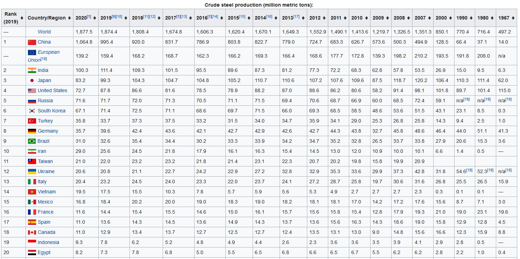Open the Indonesia link

click(48, 242)
